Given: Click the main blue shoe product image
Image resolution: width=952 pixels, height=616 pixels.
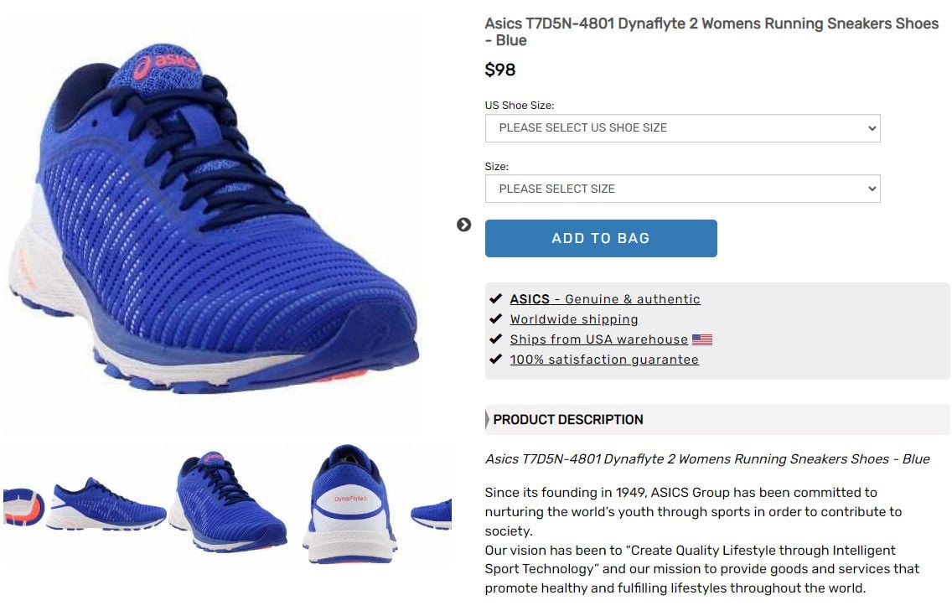Looking at the screenshot, I should 213,219.
